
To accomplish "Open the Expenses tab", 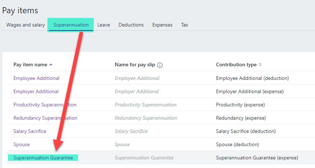I will coord(162,25).
